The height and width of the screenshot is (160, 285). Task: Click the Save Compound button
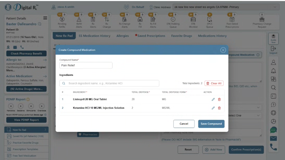point(211,124)
